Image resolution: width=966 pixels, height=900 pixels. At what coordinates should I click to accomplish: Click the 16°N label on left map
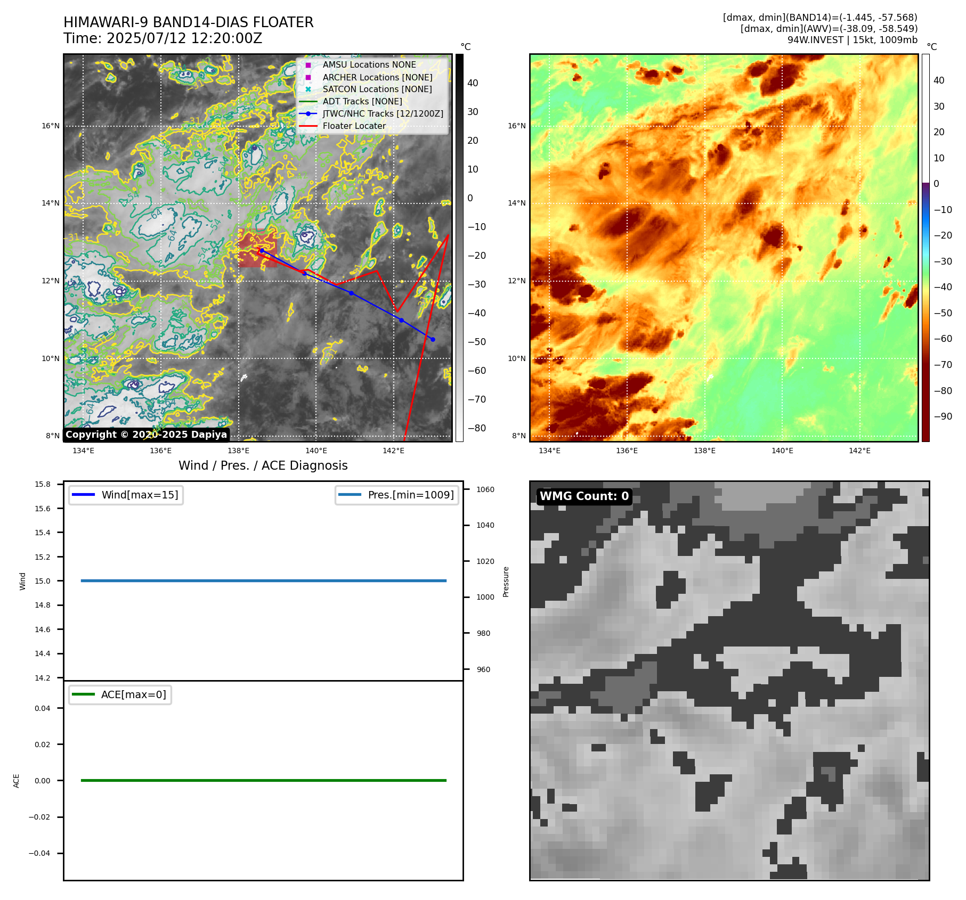tap(51, 126)
